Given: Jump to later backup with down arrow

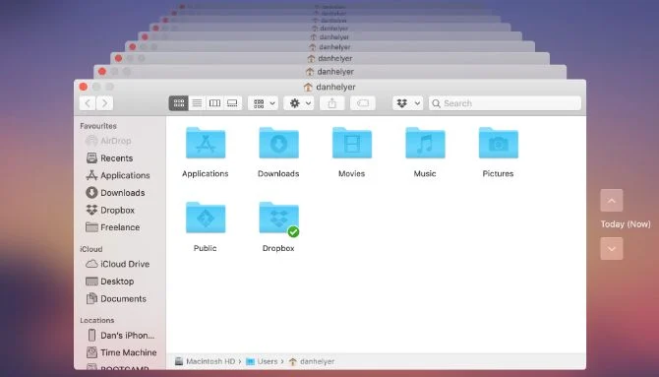Looking at the screenshot, I should tap(612, 248).
